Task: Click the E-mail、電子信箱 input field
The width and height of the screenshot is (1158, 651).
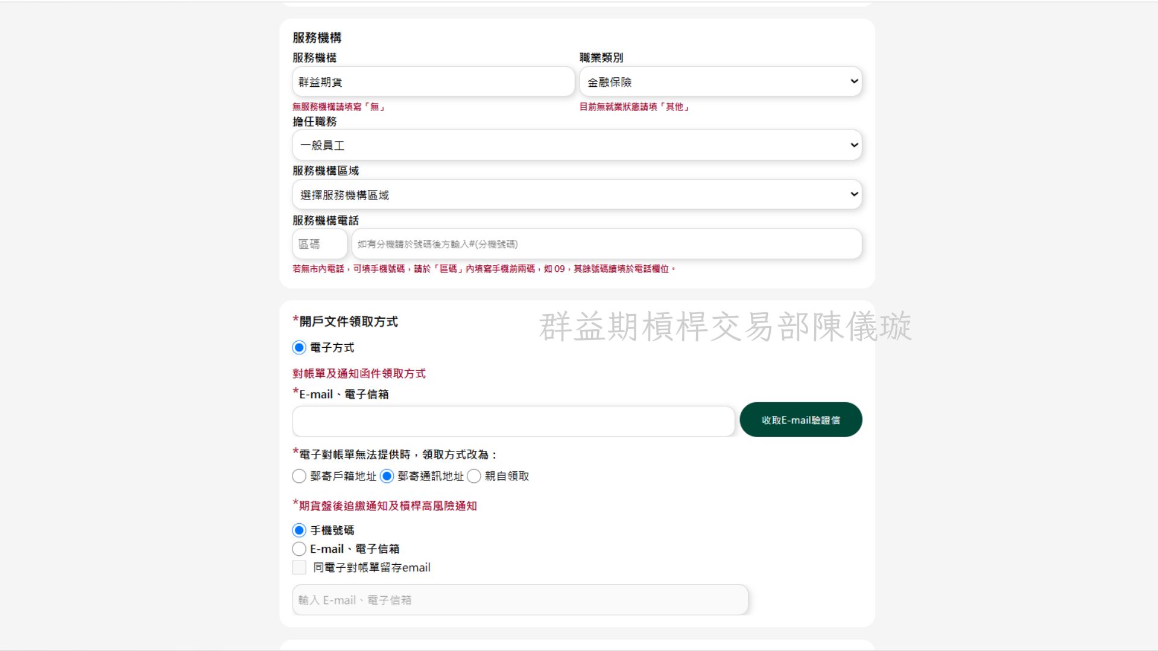Action: tap(513, 421)
